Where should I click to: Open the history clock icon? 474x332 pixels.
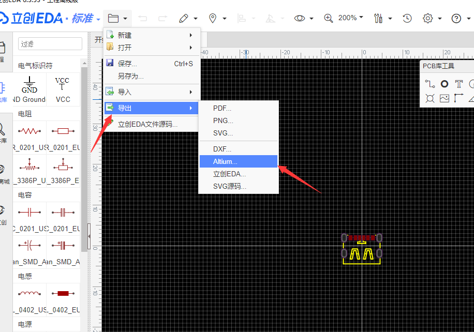407,19
